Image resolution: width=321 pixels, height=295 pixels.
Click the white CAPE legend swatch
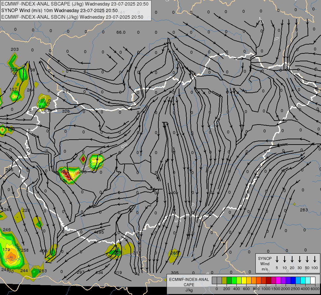click(312, 280)
